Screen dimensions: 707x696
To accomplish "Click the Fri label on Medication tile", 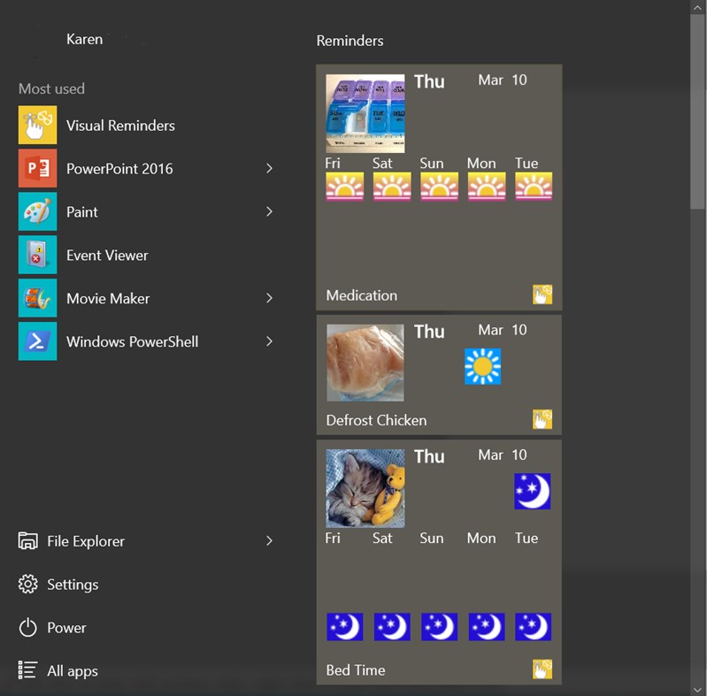I will tap(333, 163).
